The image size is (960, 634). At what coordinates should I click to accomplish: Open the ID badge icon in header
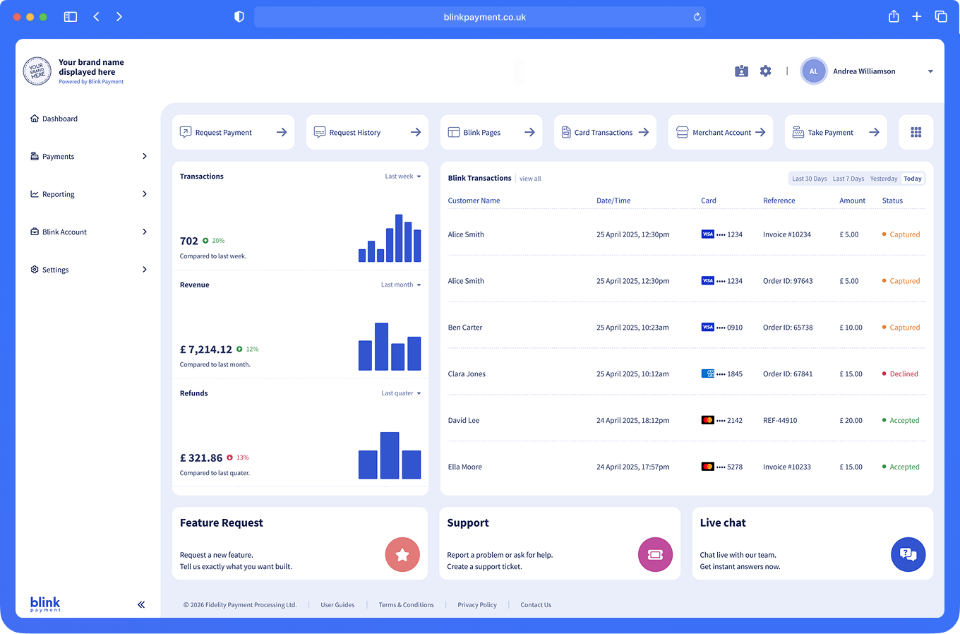coord(741,71)
